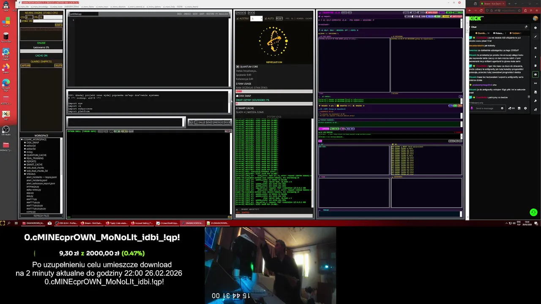Select animacja.py in the workspace tree
Viewport: 541px width, 304px height.
click(x=33, y=187)
